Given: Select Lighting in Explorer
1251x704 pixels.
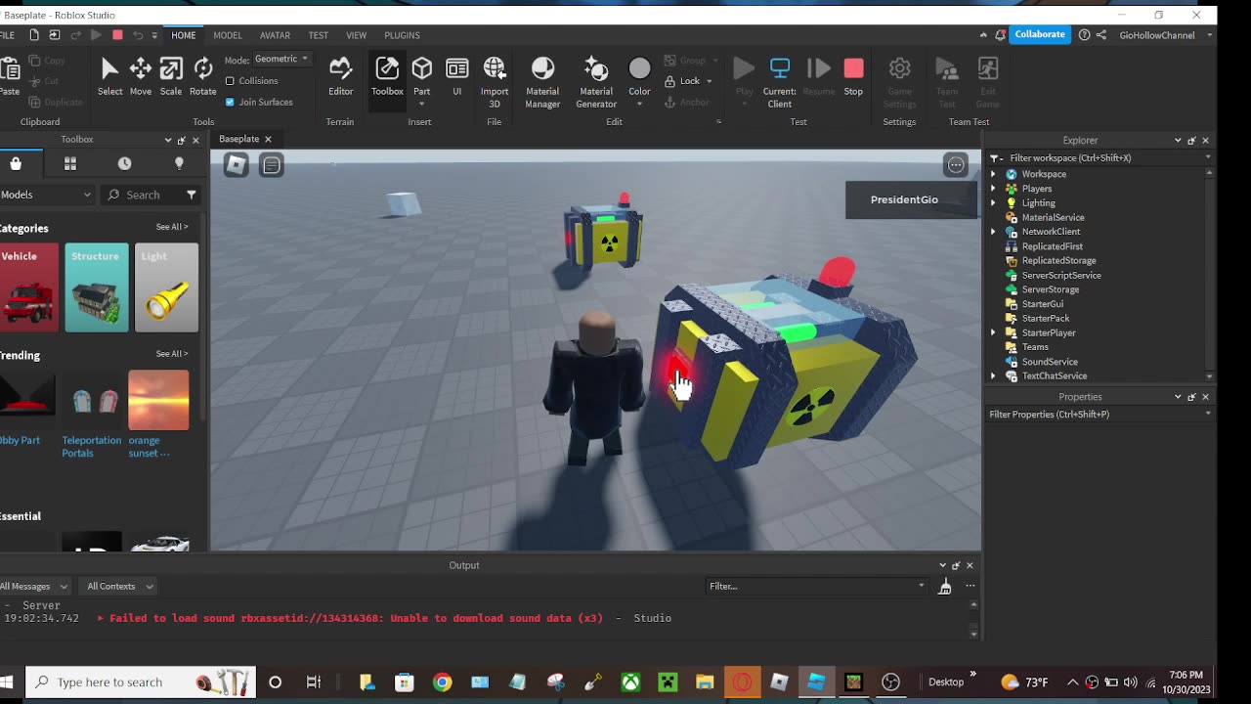Looking at the screenshot, I should 1038,203.
